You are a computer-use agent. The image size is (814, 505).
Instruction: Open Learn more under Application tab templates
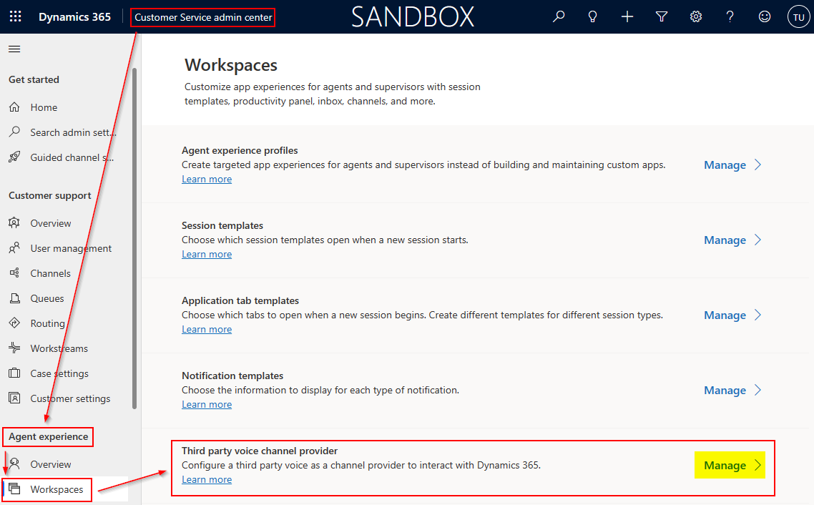207,330
